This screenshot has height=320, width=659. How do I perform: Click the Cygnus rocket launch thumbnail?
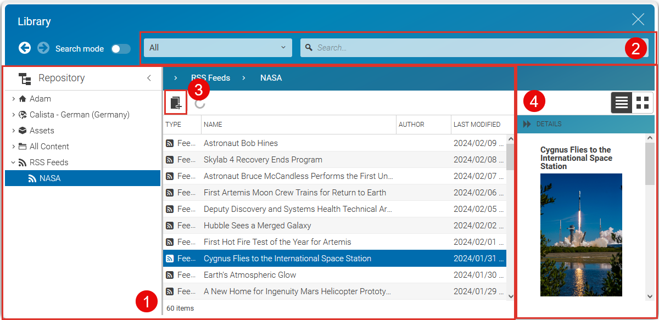tap(581, 234)
